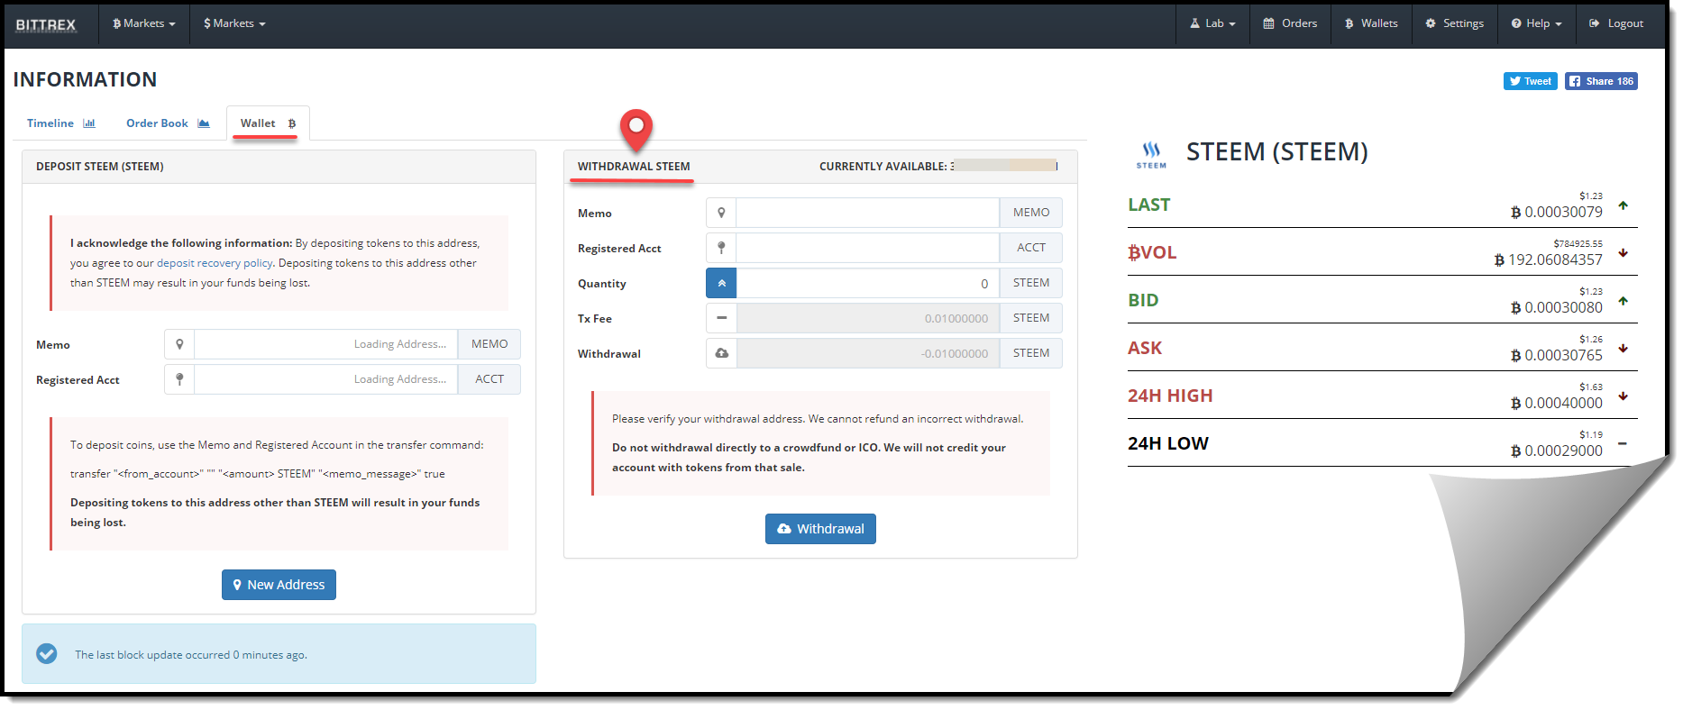
Task: Click withdrawal Registered Acct pushpin icon
Action: (721, 248)
